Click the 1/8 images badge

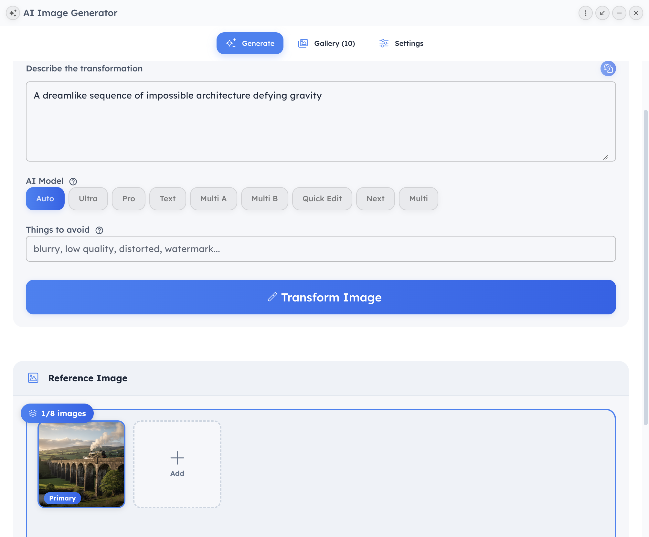[x=57, y=413]
